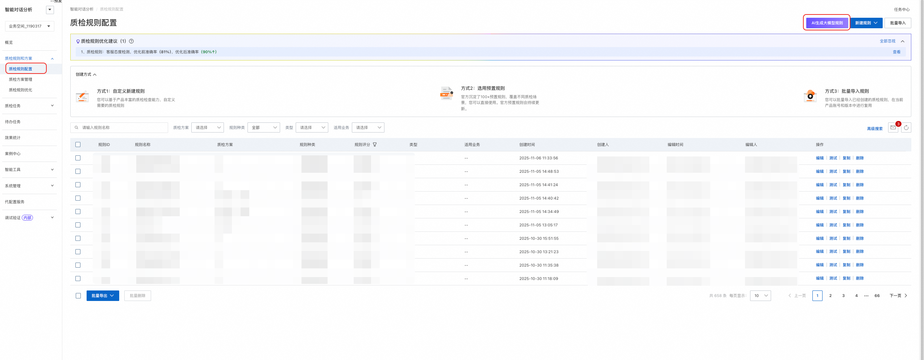This screenshot has width=924, height=360.
Task: Click the 批量删除 button
Action: (138, 296)
